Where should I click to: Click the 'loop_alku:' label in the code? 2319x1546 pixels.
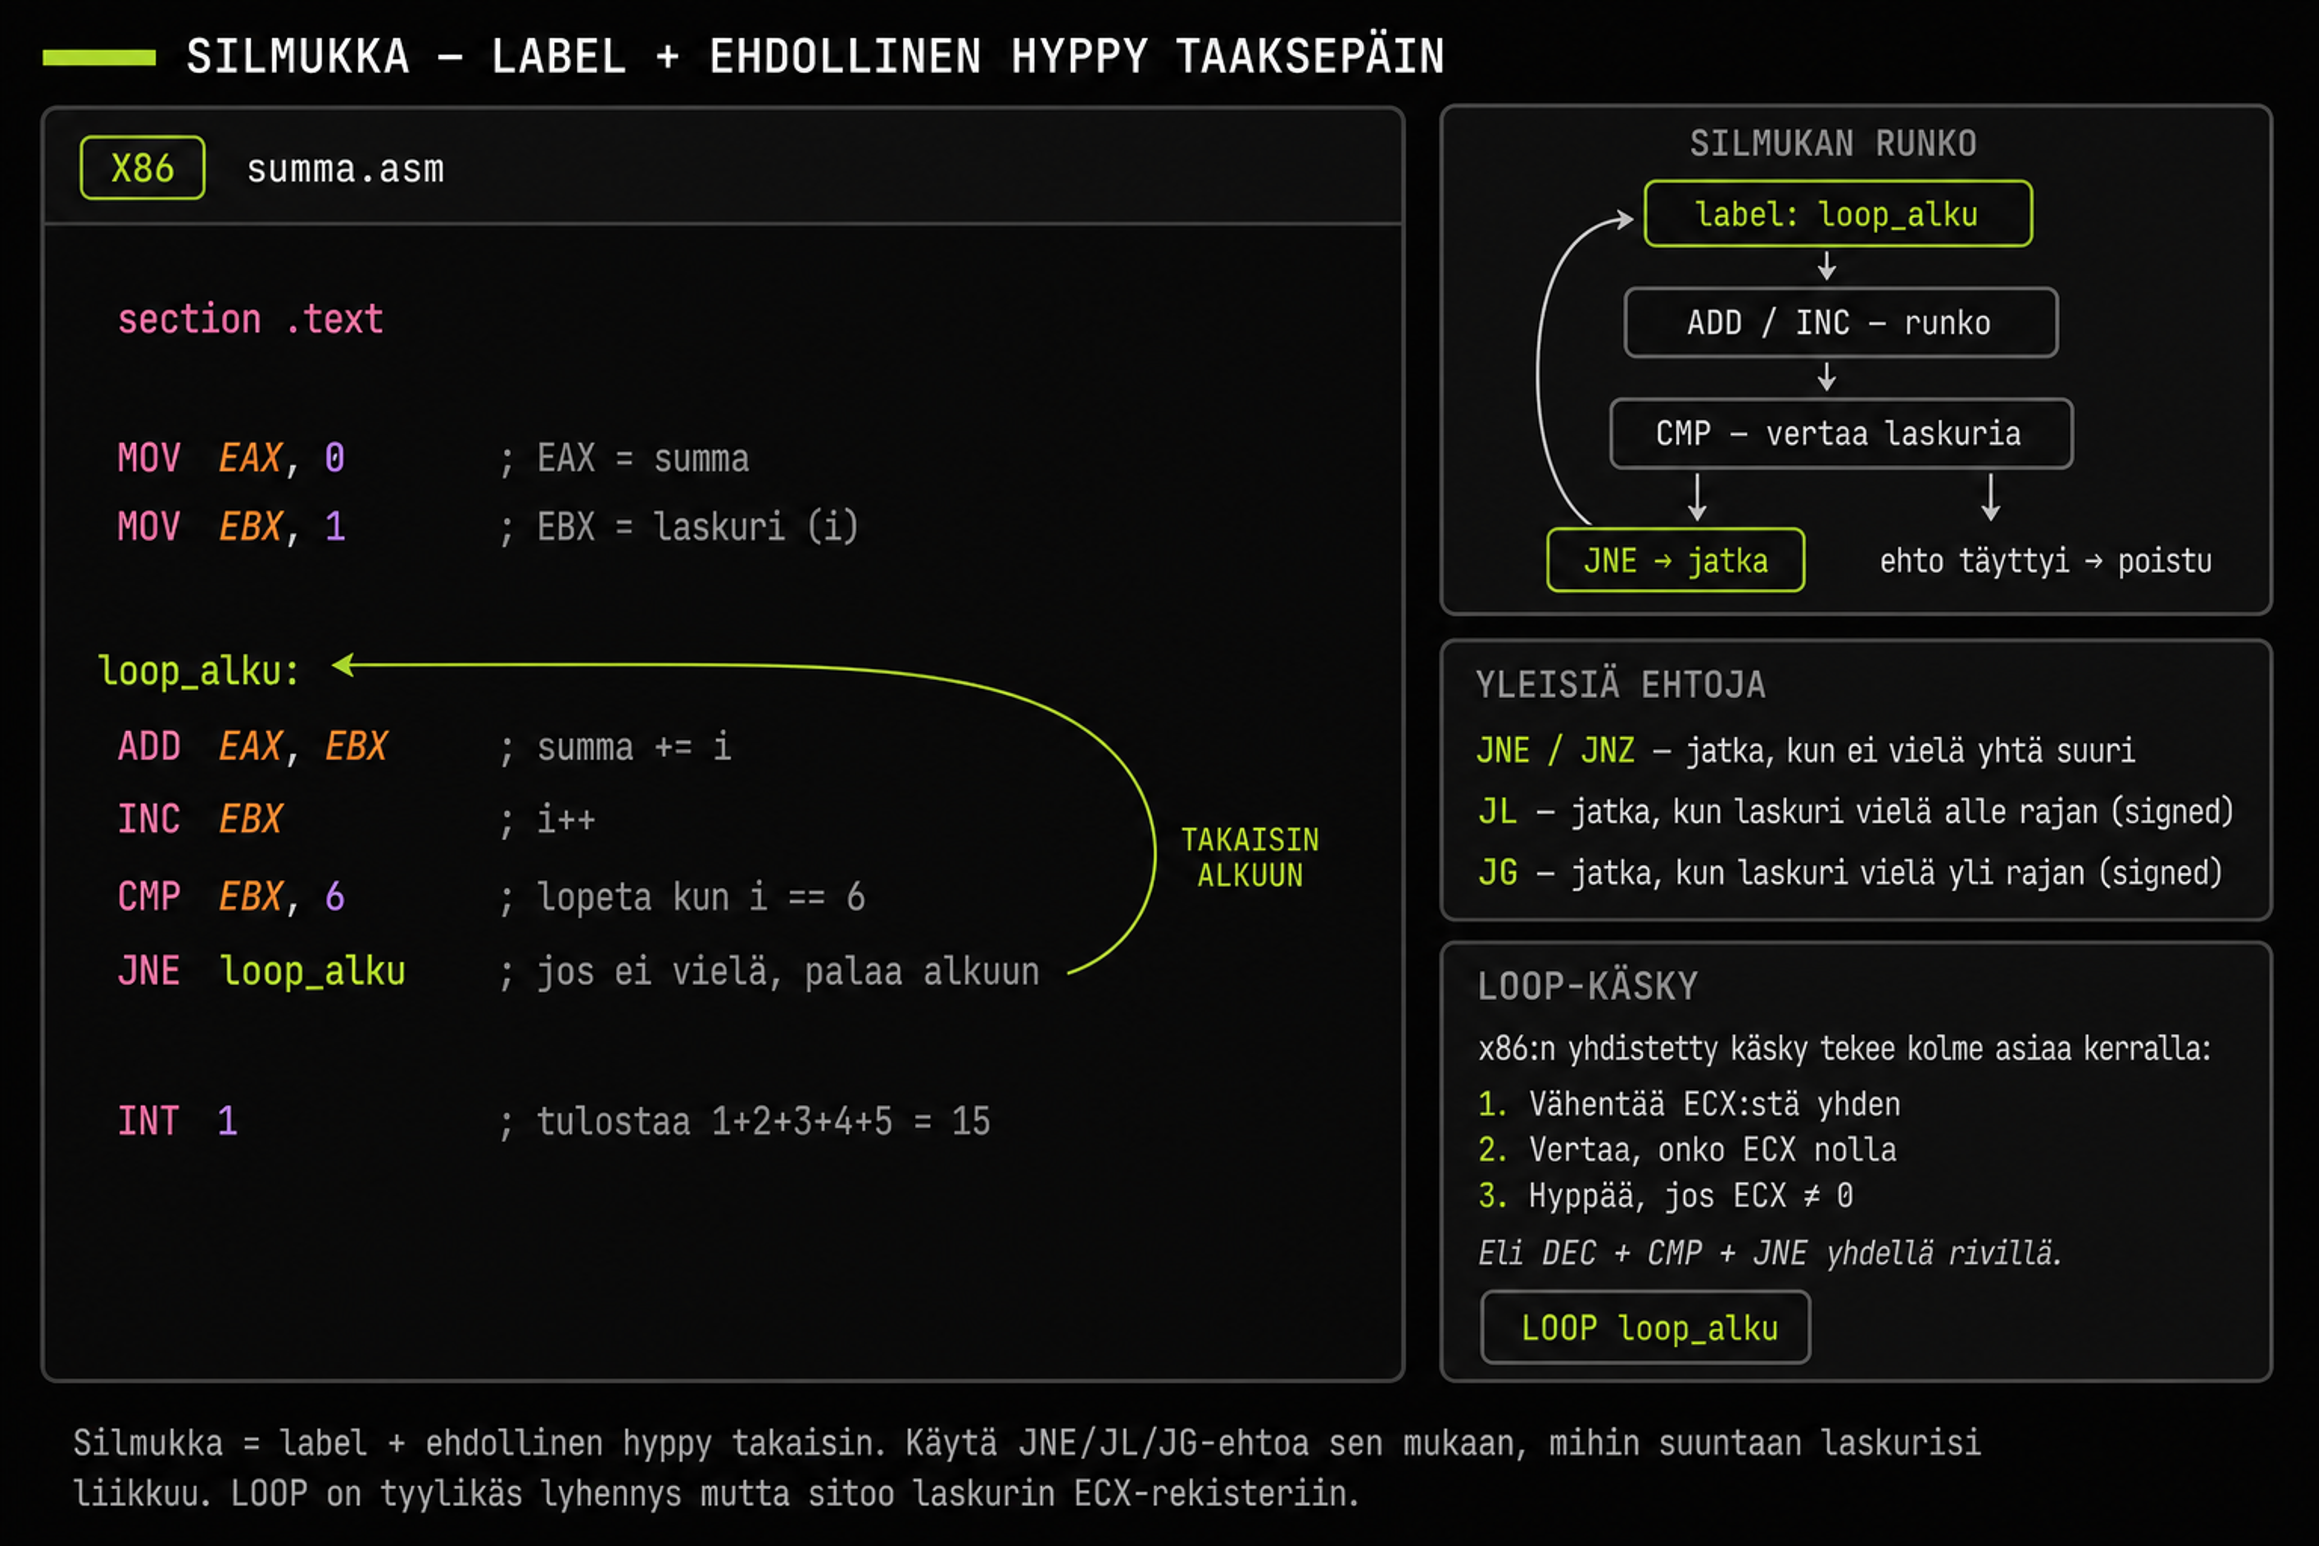pyautogui.click(x=199, y=670)
